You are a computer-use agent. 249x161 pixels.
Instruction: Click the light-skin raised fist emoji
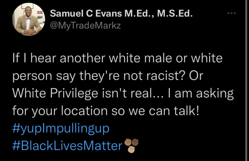(x=131, y=149)
